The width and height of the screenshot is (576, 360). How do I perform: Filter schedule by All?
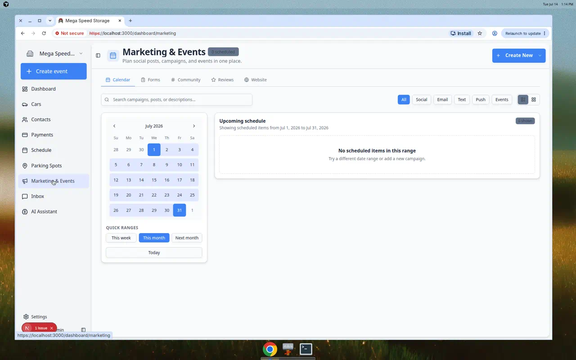pos(404,99)
